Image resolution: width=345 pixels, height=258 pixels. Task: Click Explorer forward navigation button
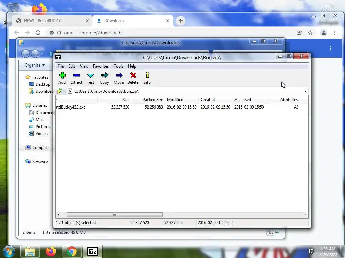(x=35, y=54)
